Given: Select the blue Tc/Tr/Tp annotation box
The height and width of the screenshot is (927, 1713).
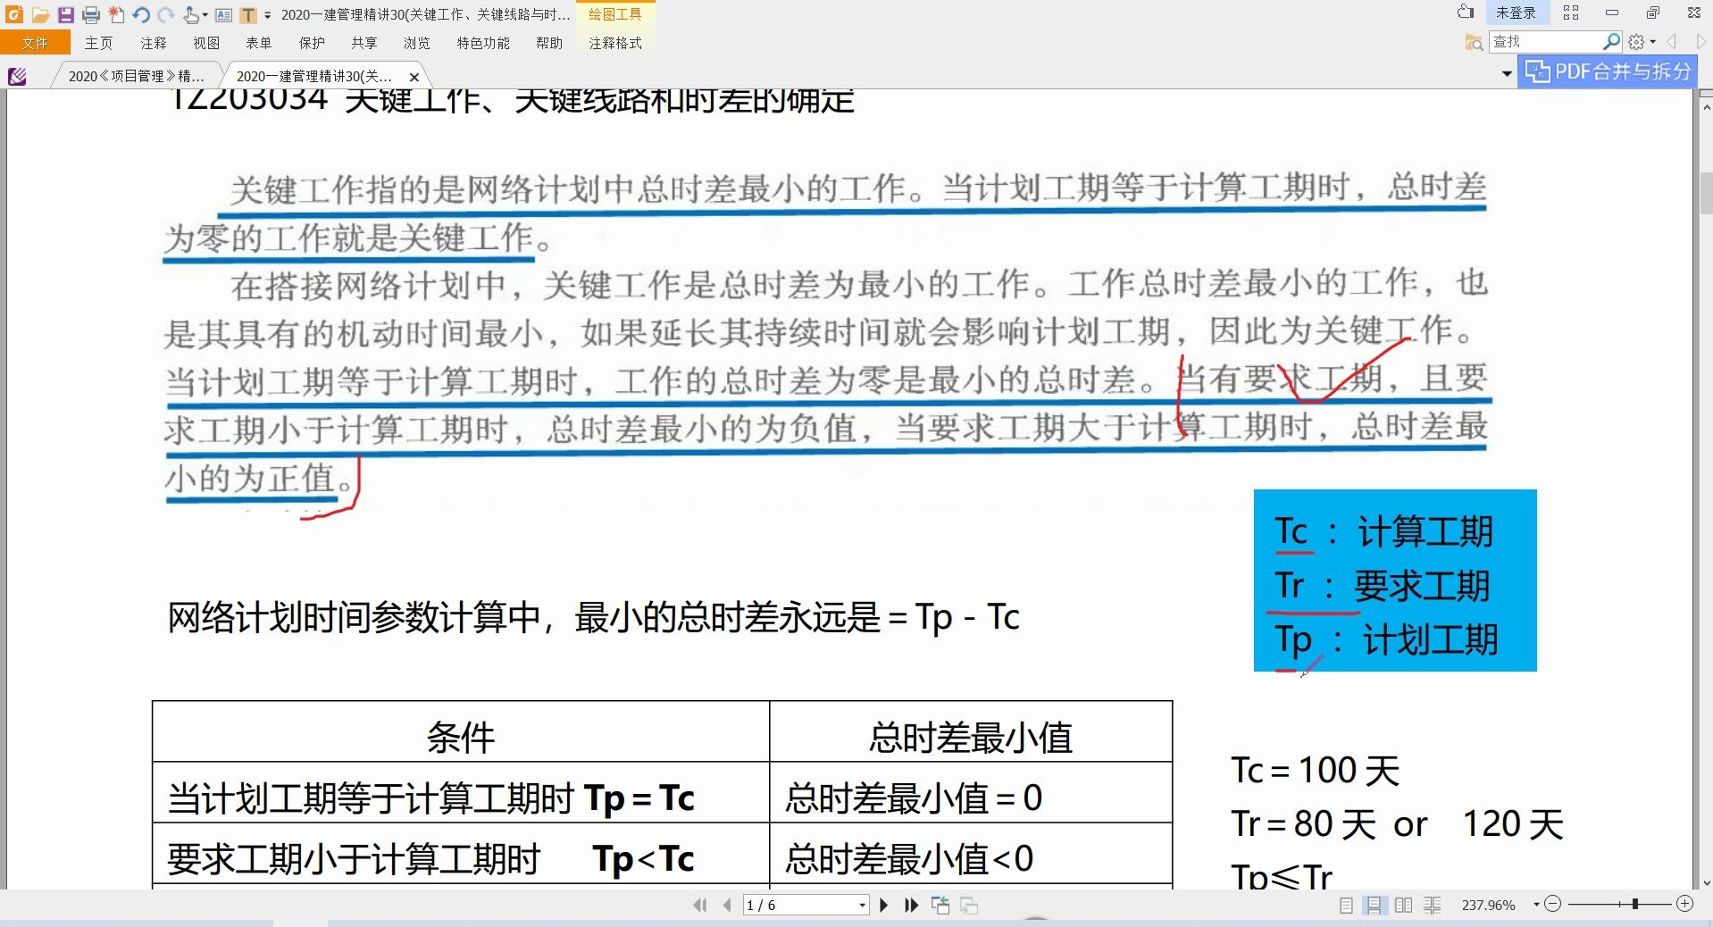Looking at the screenshot, I should pyautogui.click(x=1395, y=580).
